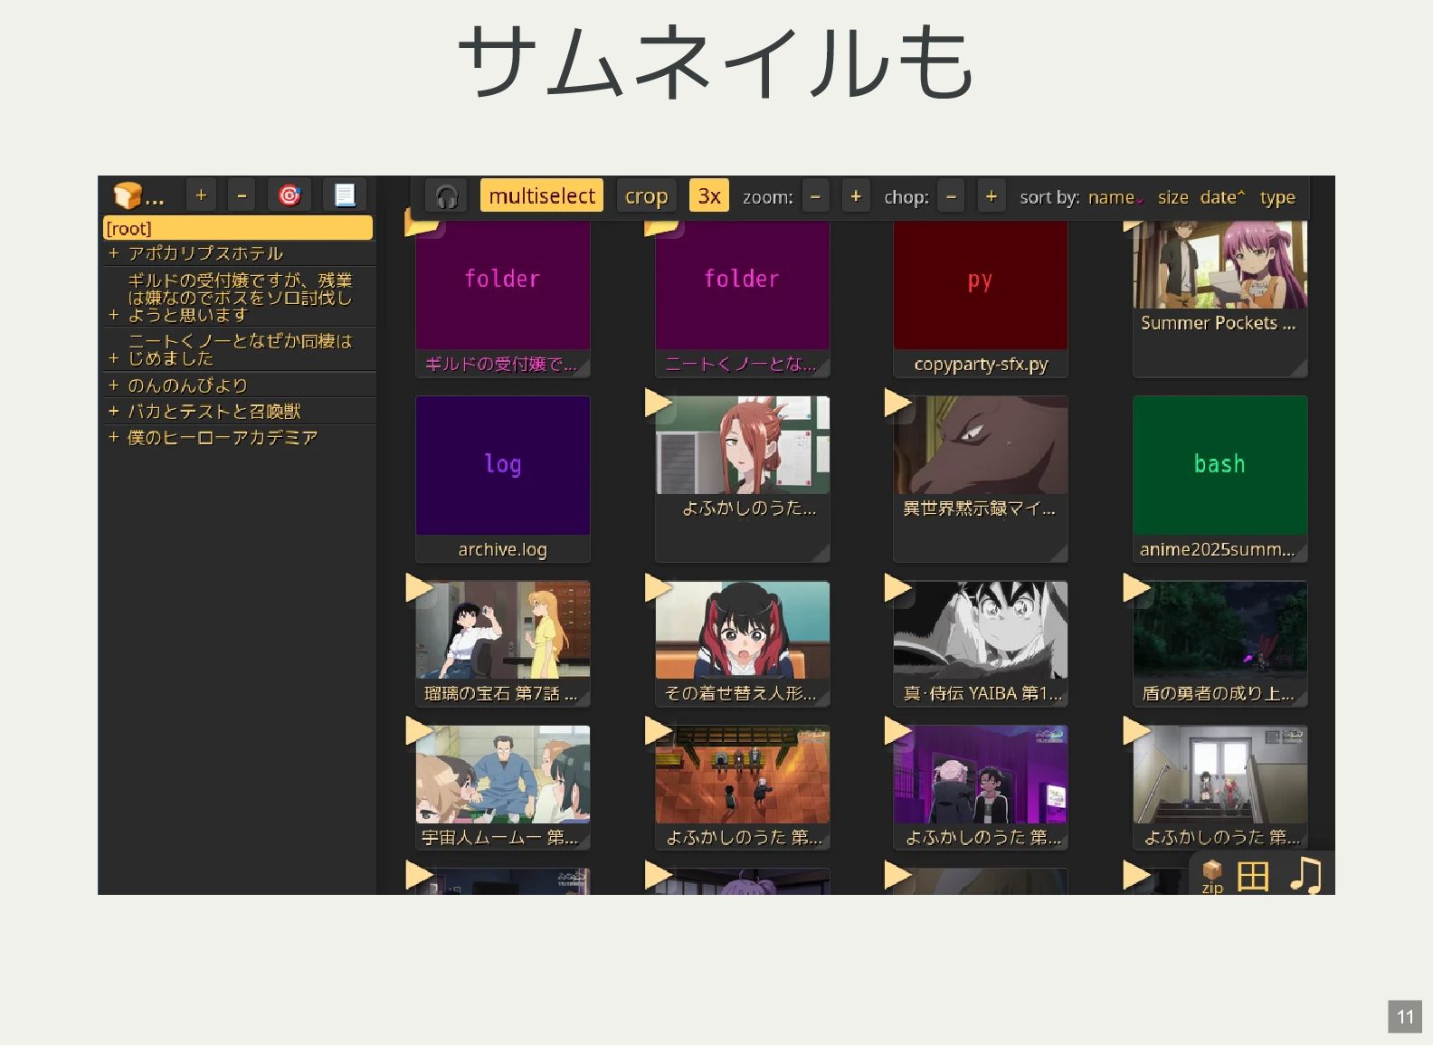The height and width of the screenshot is (1046, 1433).
Task: Toggle the 3x resolution button
Action: [x=709, y=196]
